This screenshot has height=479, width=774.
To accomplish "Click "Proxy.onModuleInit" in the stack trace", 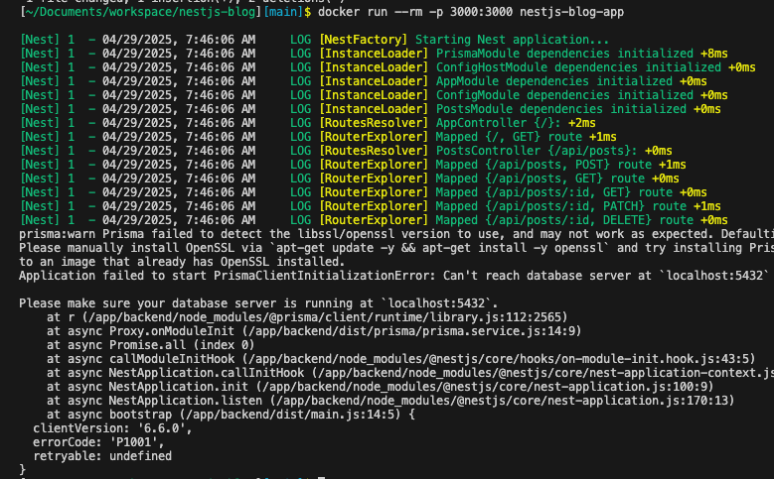I will [172, 330].
